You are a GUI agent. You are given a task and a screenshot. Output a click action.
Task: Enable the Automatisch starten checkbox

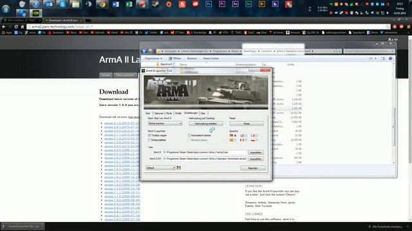point(189,135)
